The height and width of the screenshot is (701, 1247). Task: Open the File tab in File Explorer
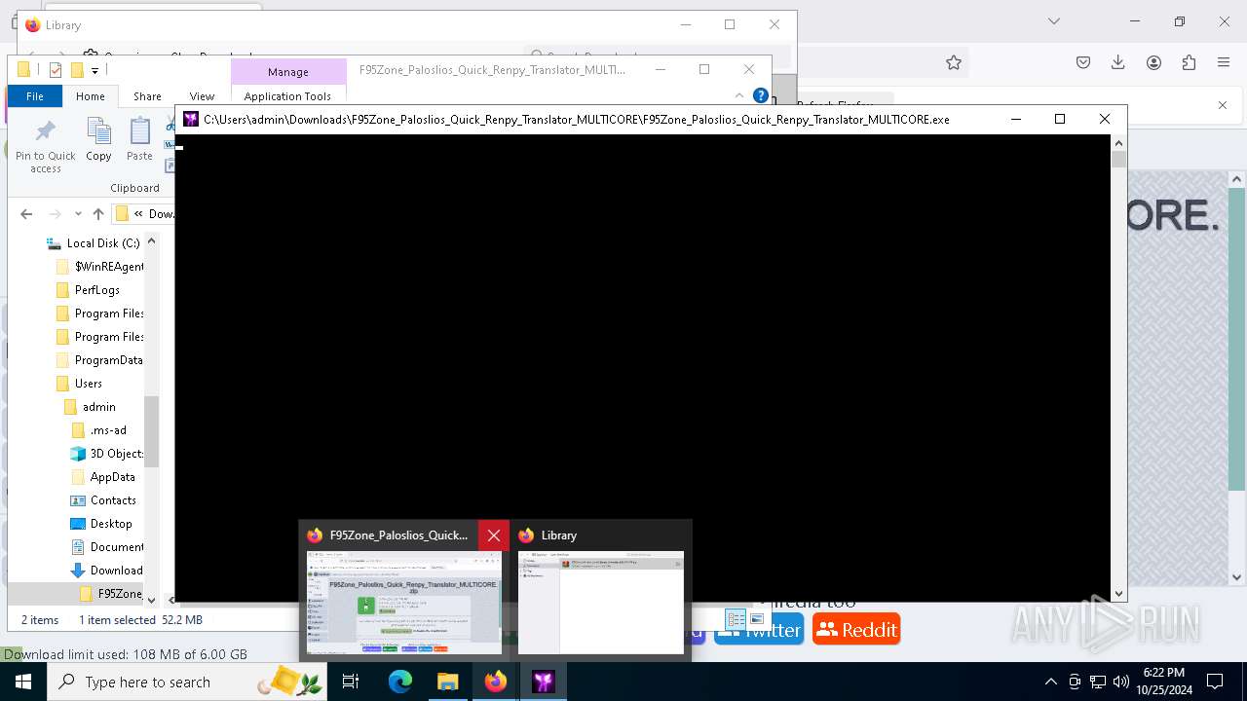35,96
